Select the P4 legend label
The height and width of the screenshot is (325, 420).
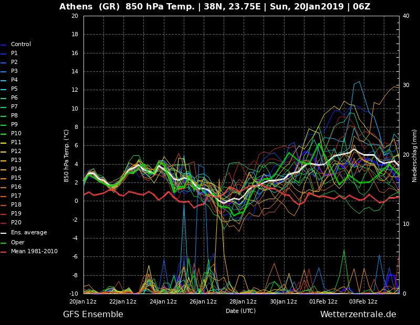pyautogui.click(x=14, y=80)
